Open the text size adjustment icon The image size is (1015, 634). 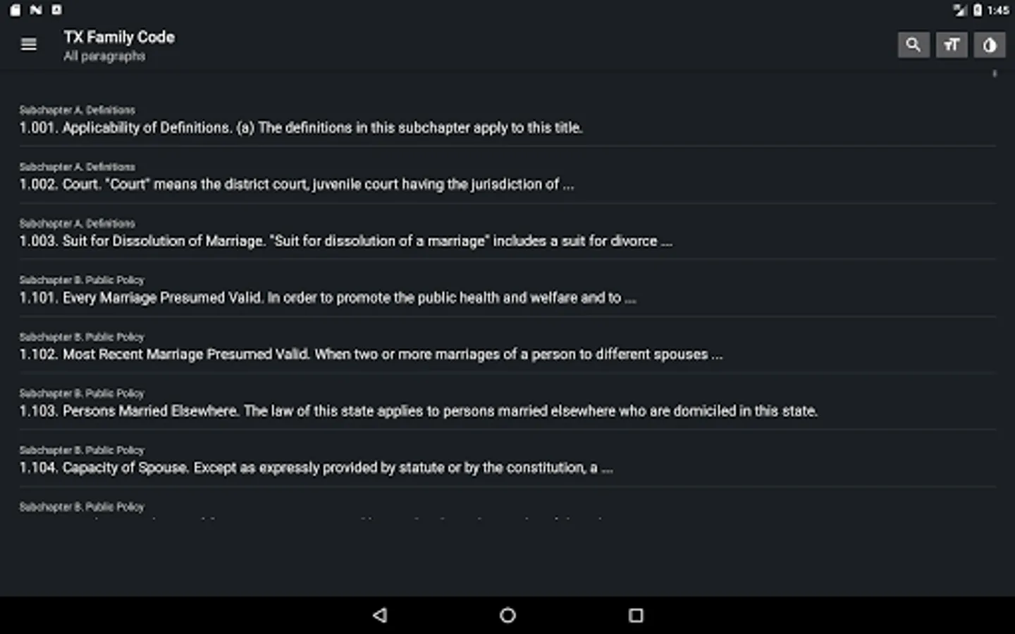pos(952,45)
